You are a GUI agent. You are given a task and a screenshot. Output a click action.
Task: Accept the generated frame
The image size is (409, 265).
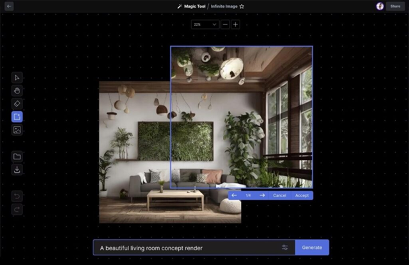(x=302, y=195)
